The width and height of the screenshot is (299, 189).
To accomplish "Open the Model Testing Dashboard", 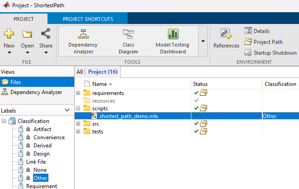I will [x=172, y=34].
